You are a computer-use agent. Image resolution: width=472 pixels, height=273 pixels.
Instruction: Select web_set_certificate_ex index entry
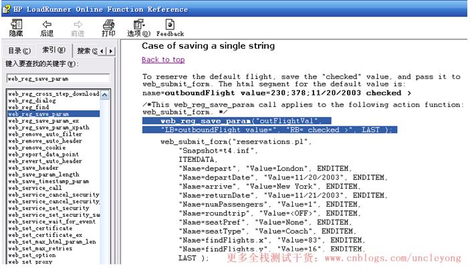45,235
